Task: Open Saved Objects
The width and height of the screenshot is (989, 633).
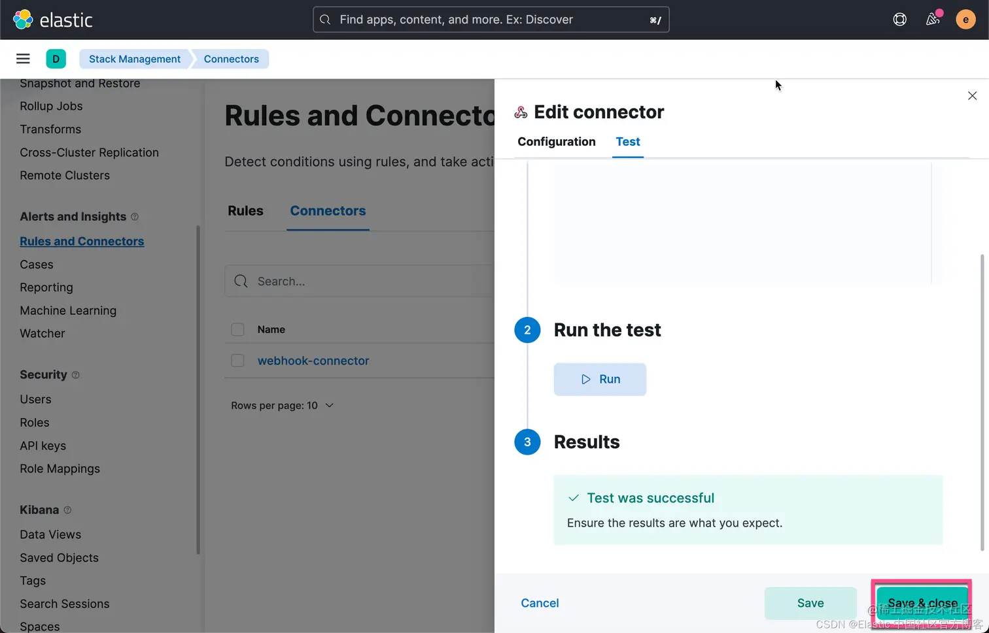Action: point(59,558)
